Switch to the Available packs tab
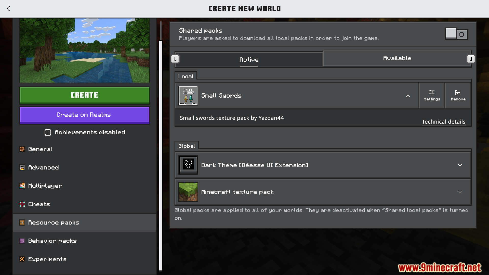Viewport: 489px width, 275px height. point(397,58)
